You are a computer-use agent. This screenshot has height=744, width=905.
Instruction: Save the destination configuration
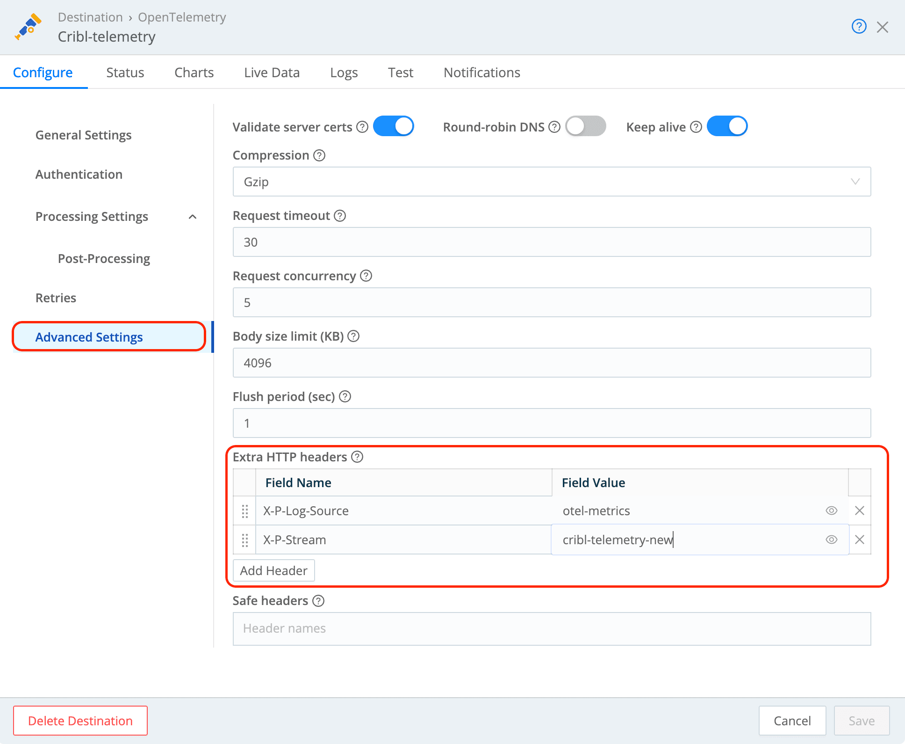coord(862,721)
